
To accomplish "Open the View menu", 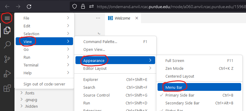I will [x=44, y=42].
